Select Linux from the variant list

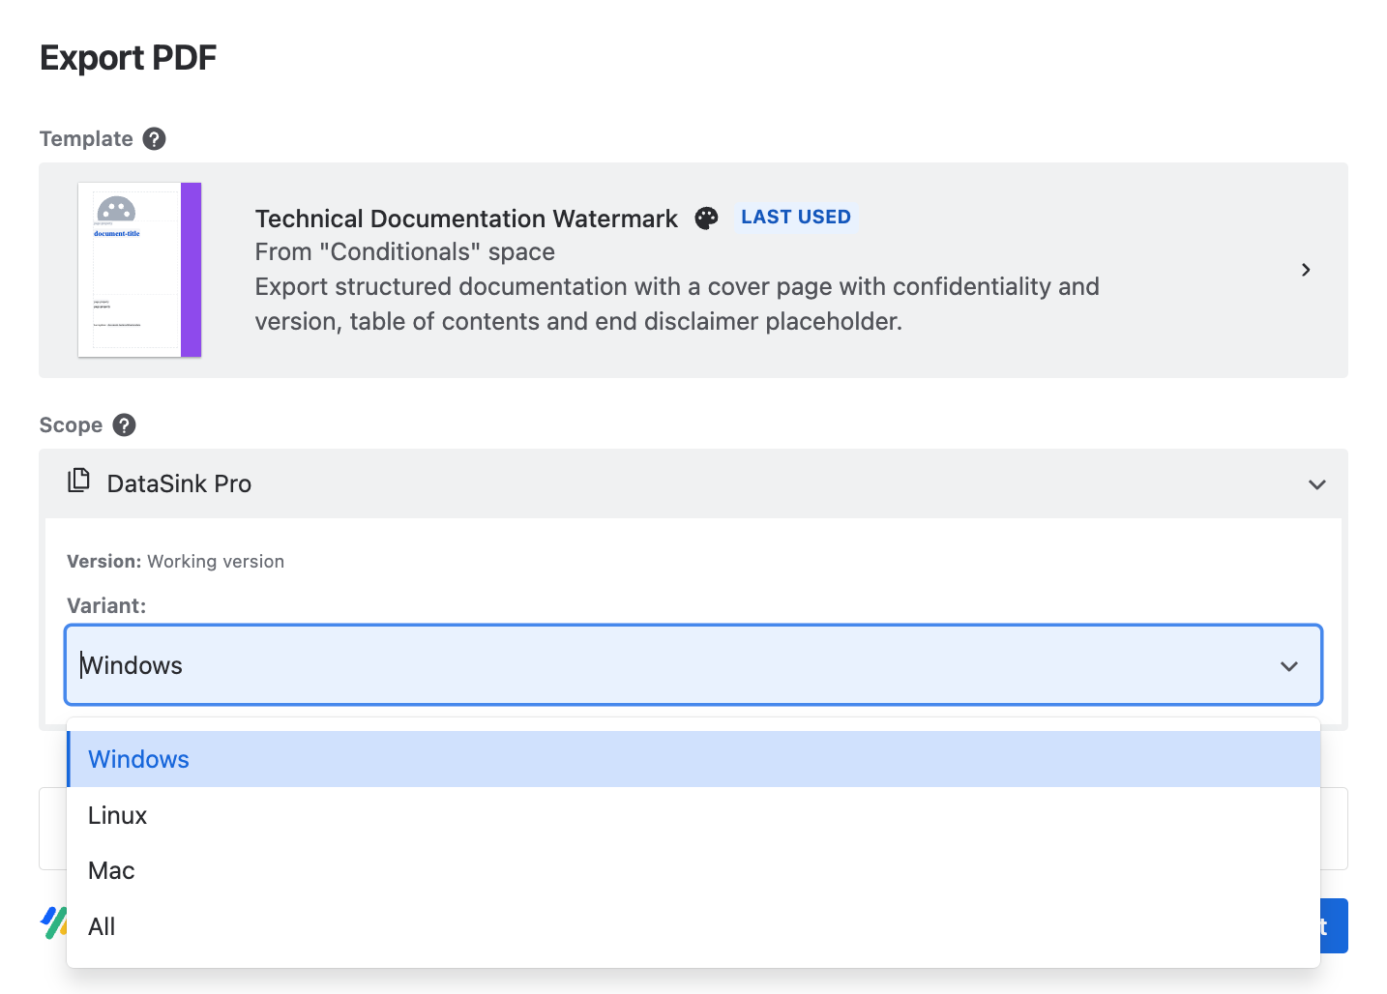tap(117, 815)
